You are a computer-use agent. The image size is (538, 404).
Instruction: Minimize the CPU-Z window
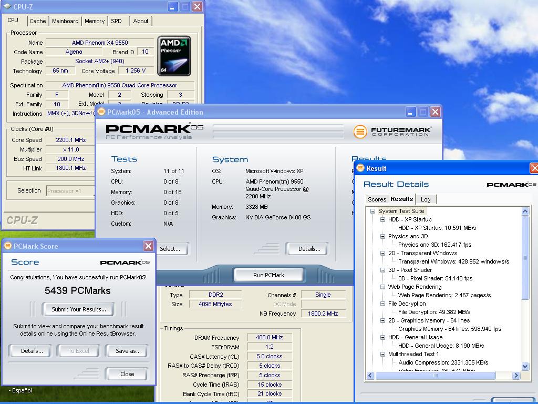[172, 6]
